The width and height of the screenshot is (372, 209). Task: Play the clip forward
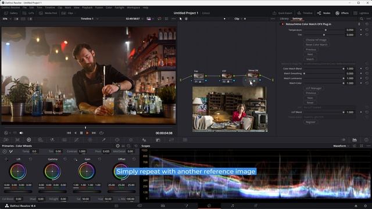click(87, 133)
